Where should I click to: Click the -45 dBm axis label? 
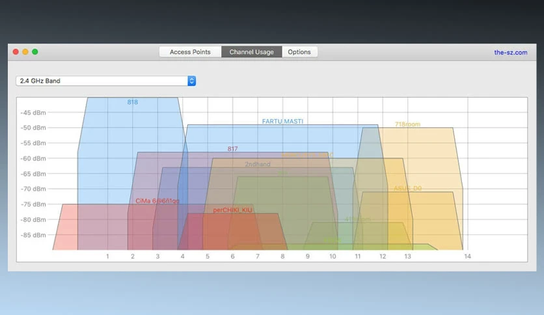(x=33, y=113)
